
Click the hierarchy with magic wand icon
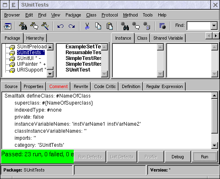pyautogui.click(x=45, y=26)
